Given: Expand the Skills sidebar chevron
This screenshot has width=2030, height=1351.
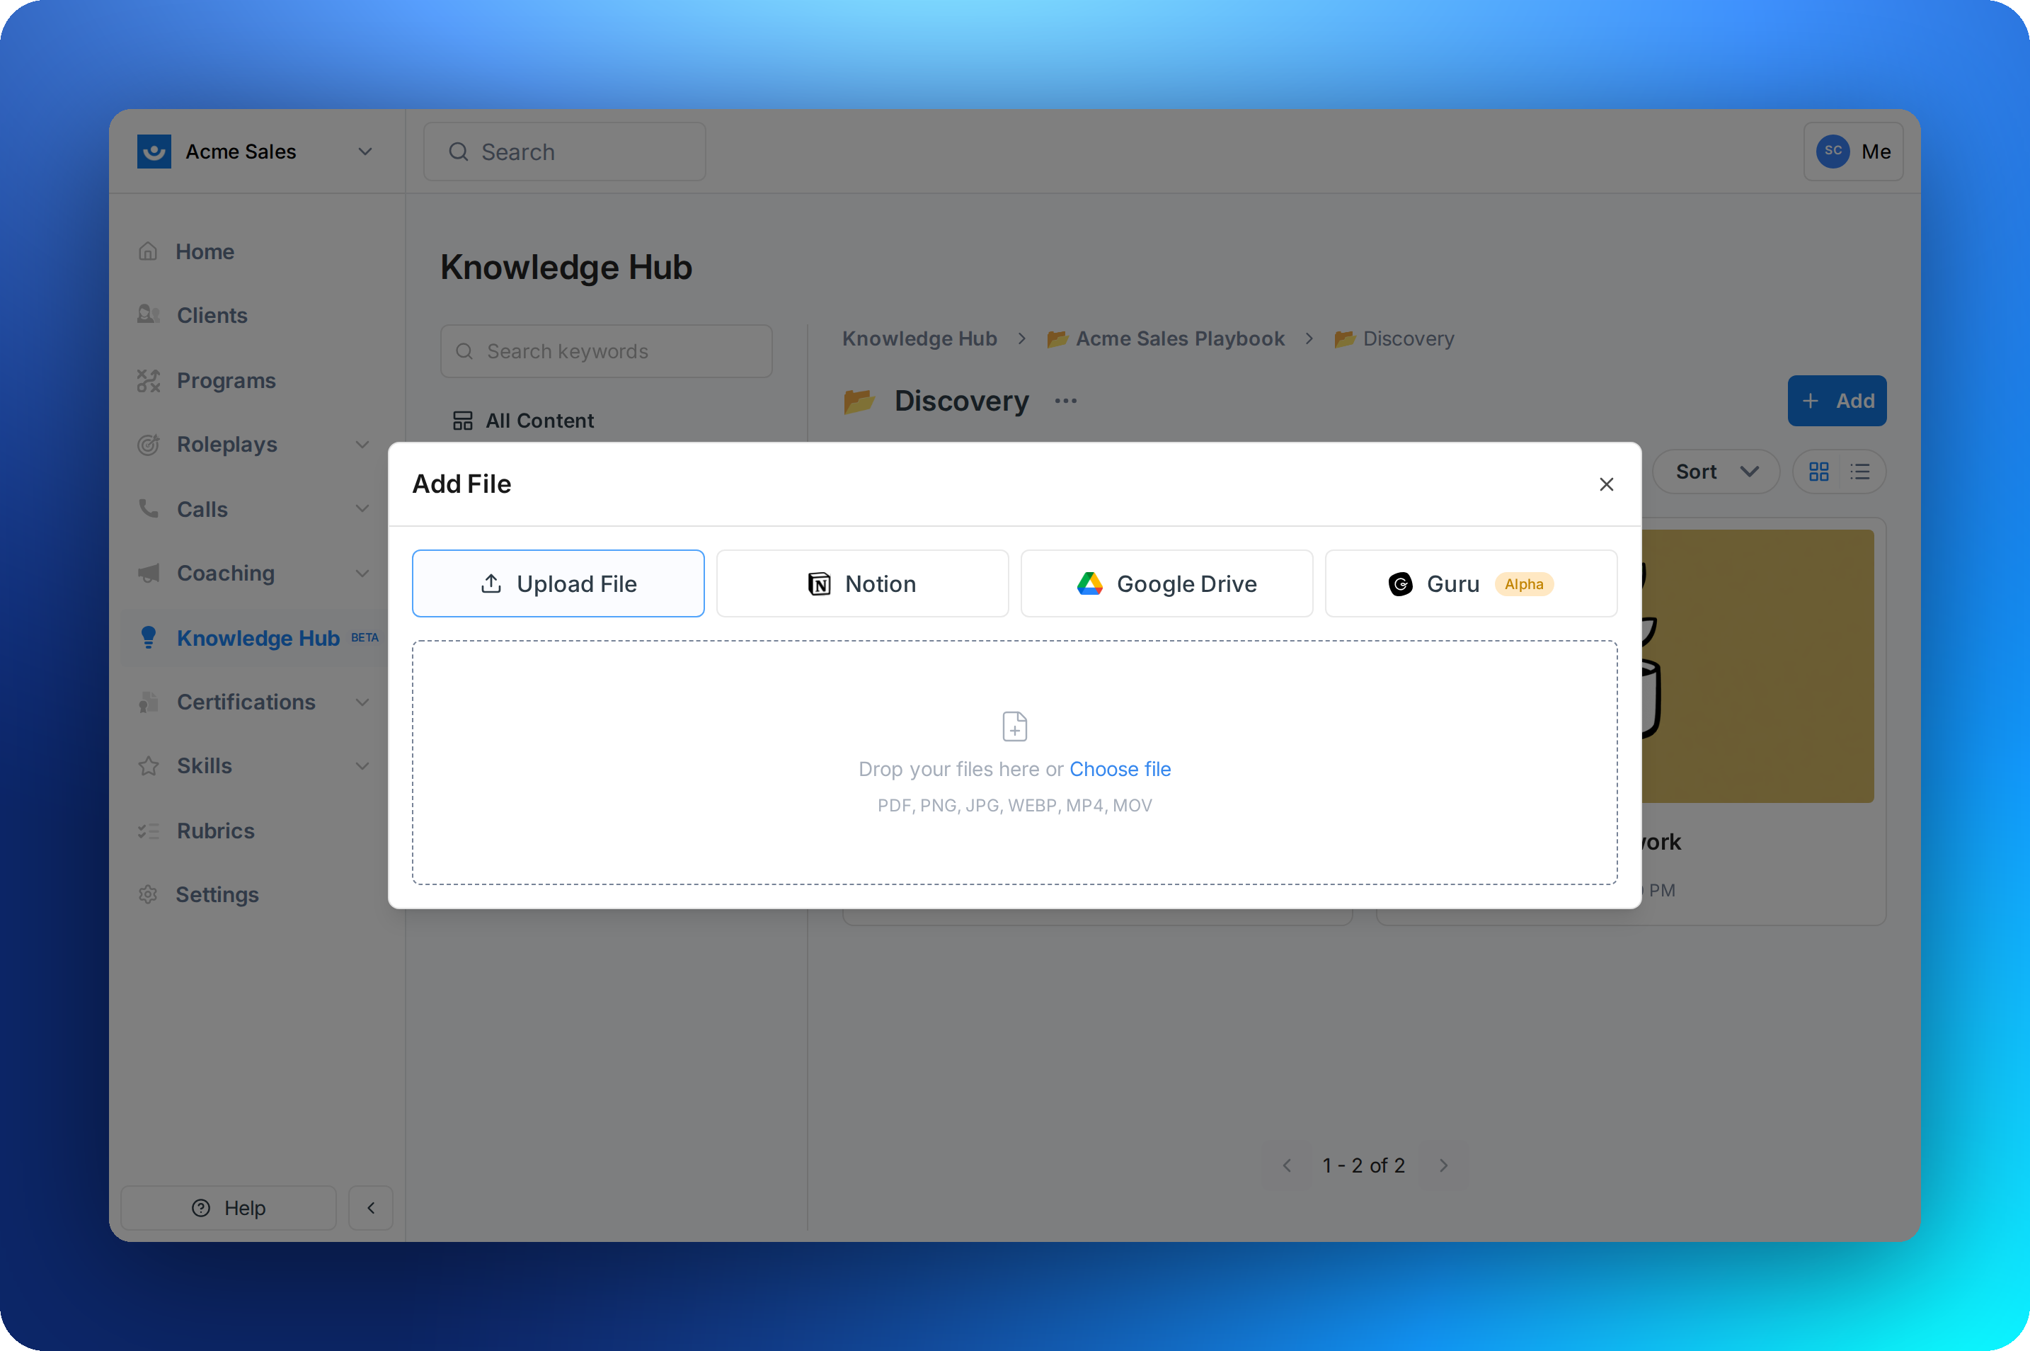Looking at the screenshot, I should [x=362, y=766].
